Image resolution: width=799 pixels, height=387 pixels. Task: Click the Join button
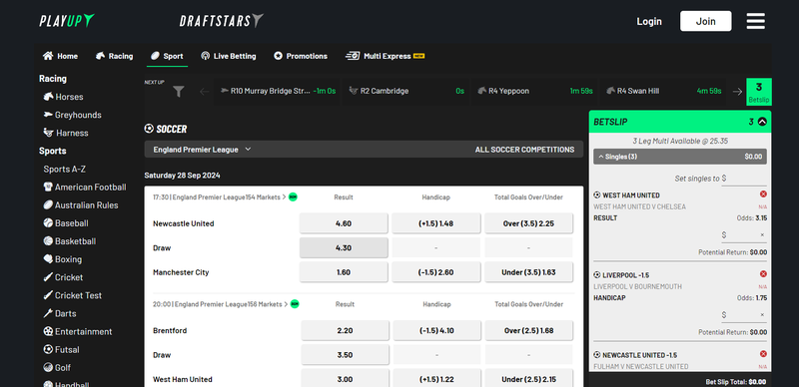[706, 21]
